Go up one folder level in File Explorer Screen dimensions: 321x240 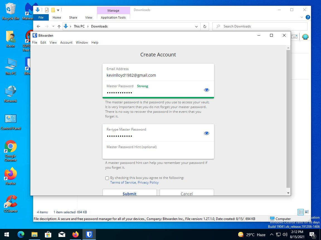point(59,26)
